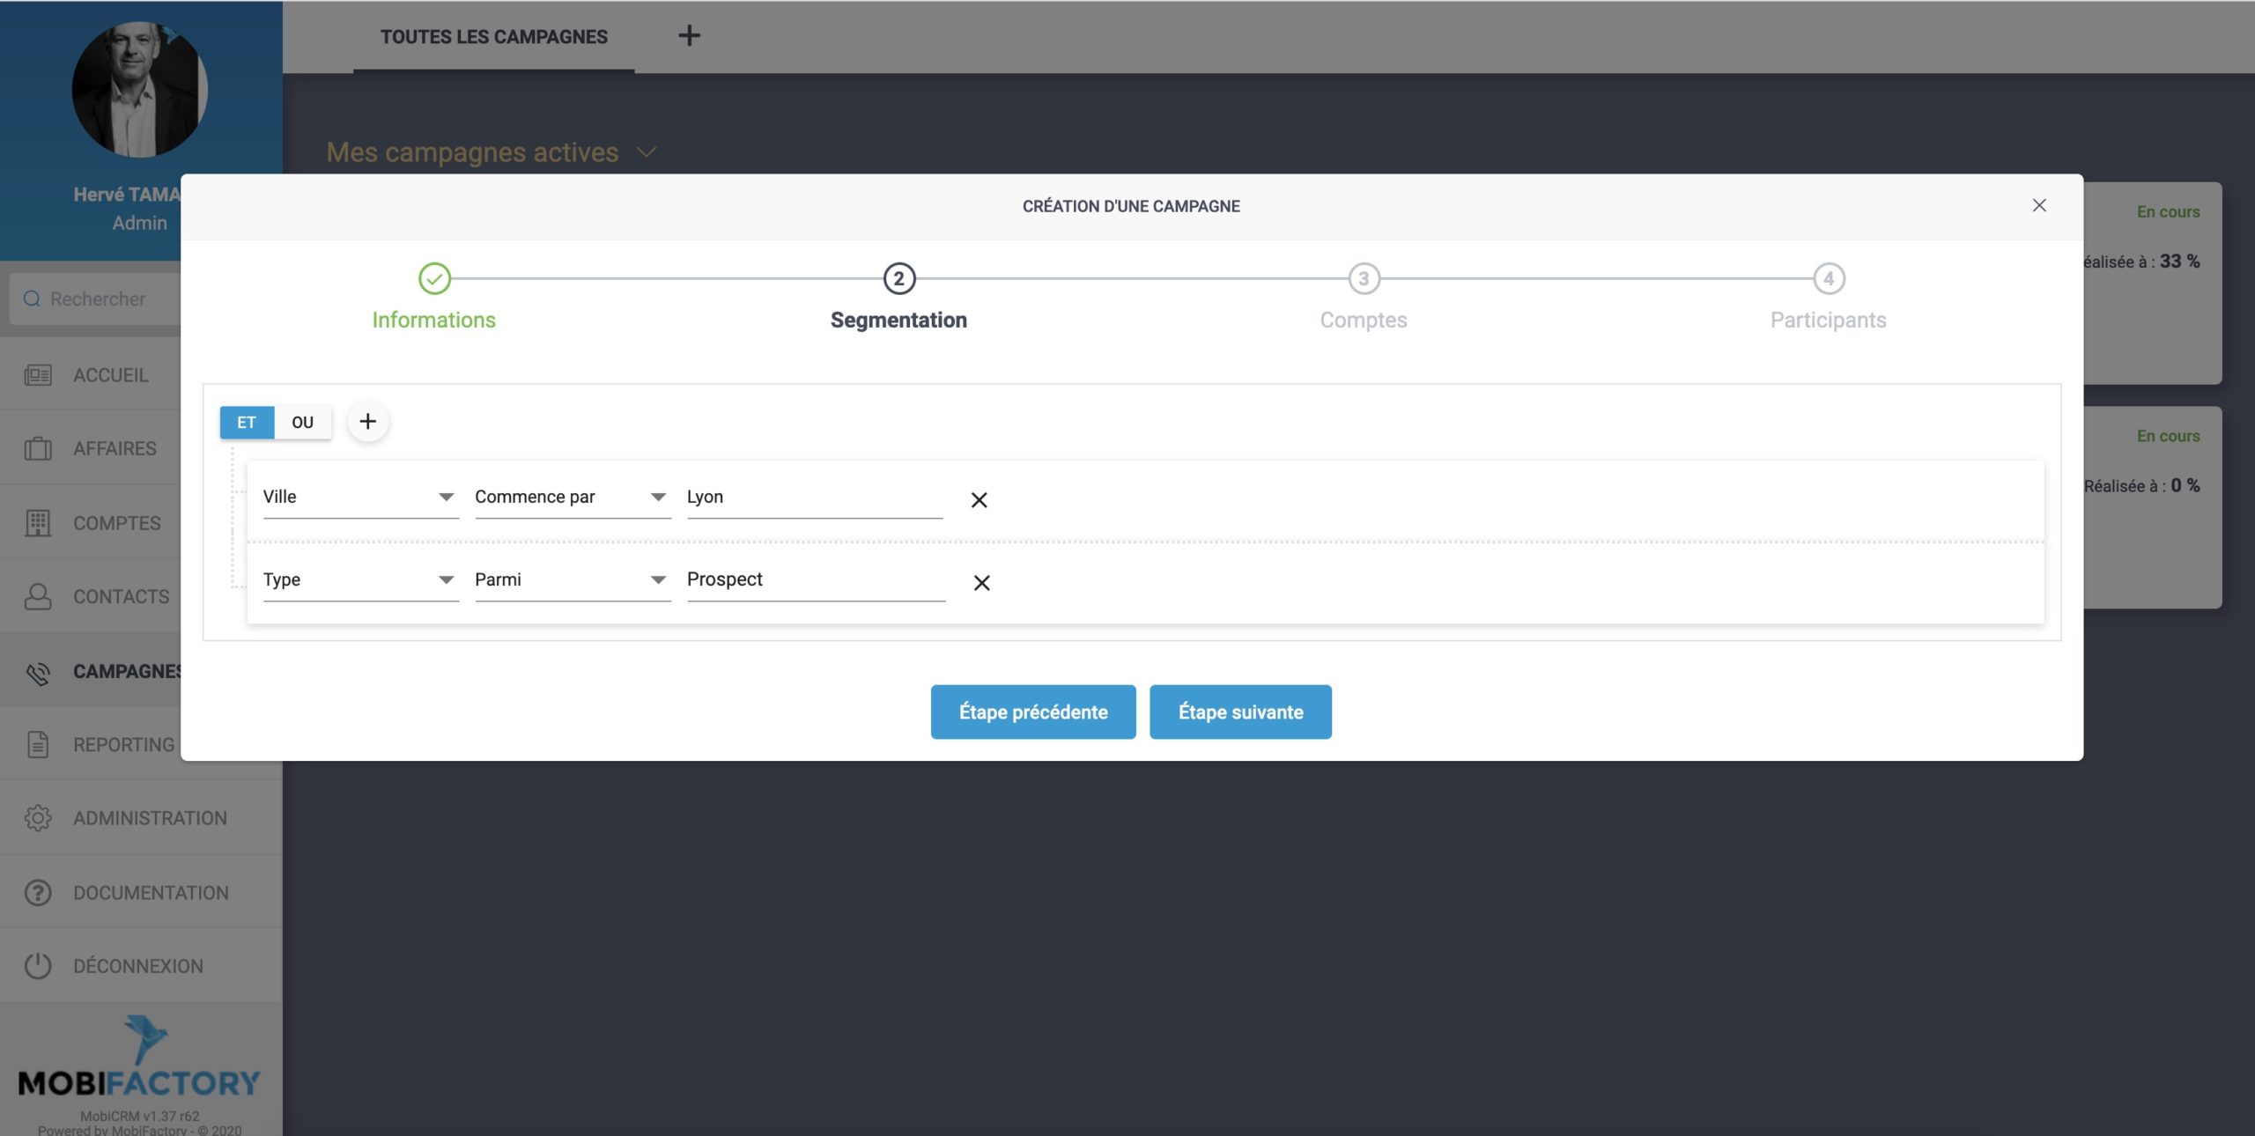
Task: Click the Affaires briefcase icon
Action: point(38,449)
